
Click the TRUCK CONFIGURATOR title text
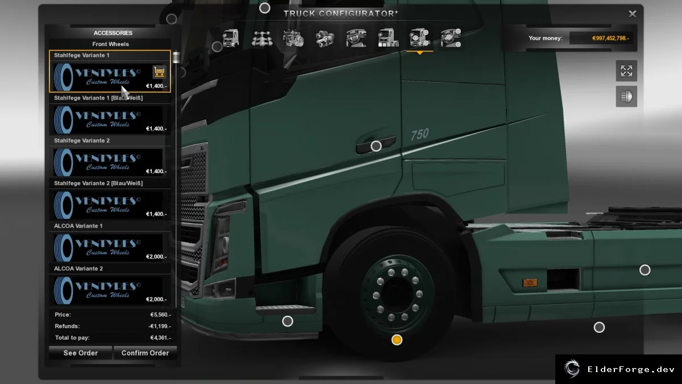point(340,14)
